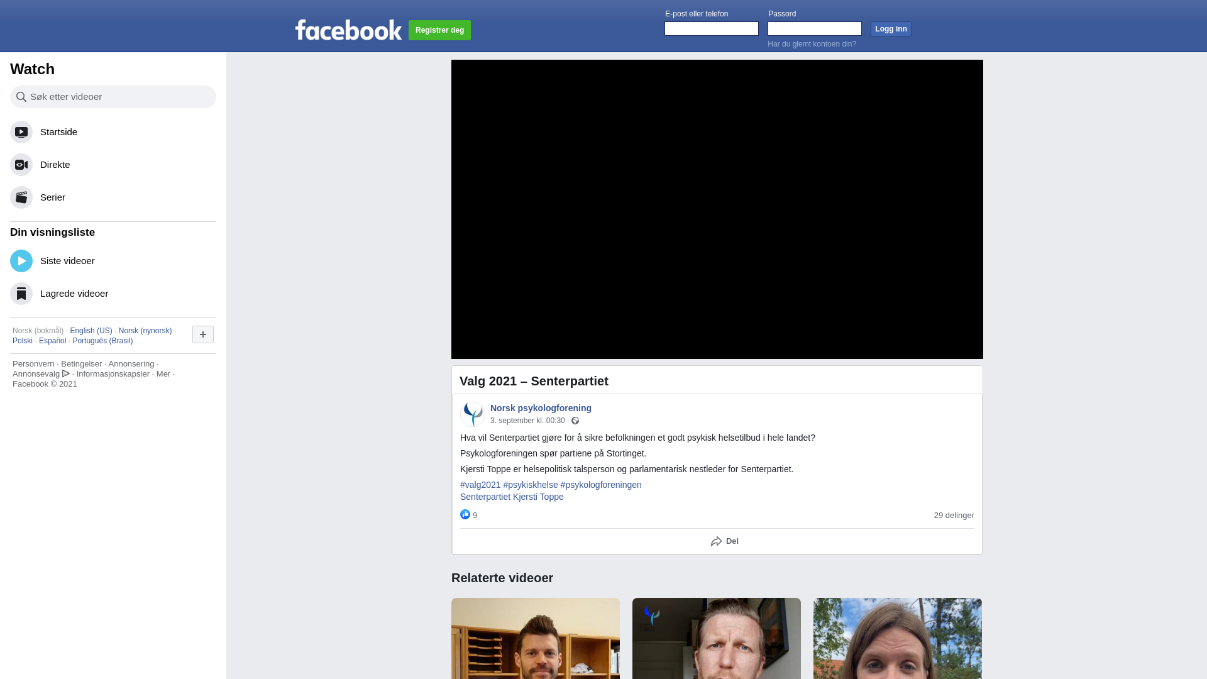
Task: Click the Senterpartiet tagged page link
Action: tap(485, 497)
